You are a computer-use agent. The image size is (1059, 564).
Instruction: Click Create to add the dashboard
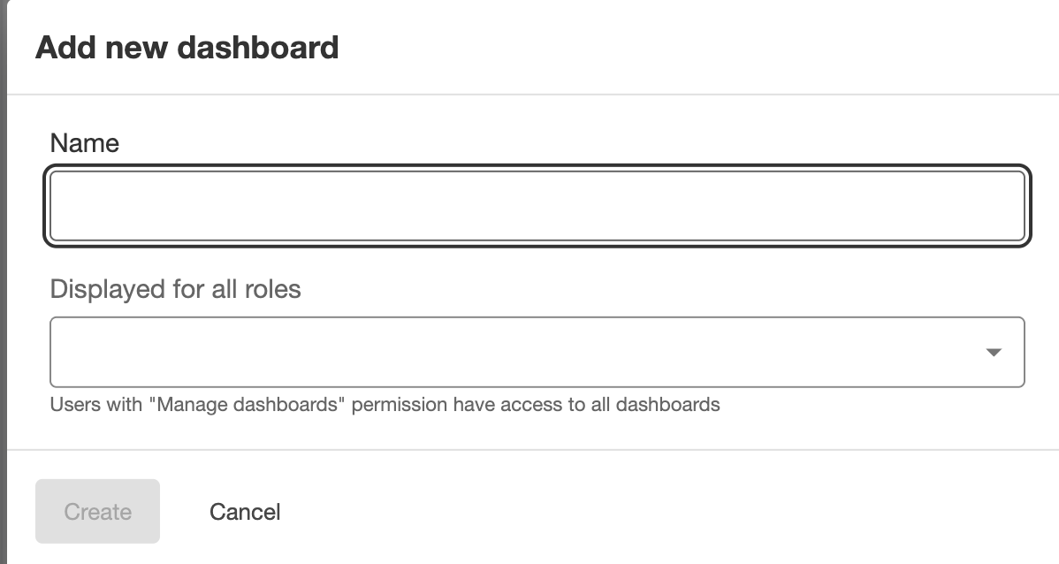click(97, 511)
